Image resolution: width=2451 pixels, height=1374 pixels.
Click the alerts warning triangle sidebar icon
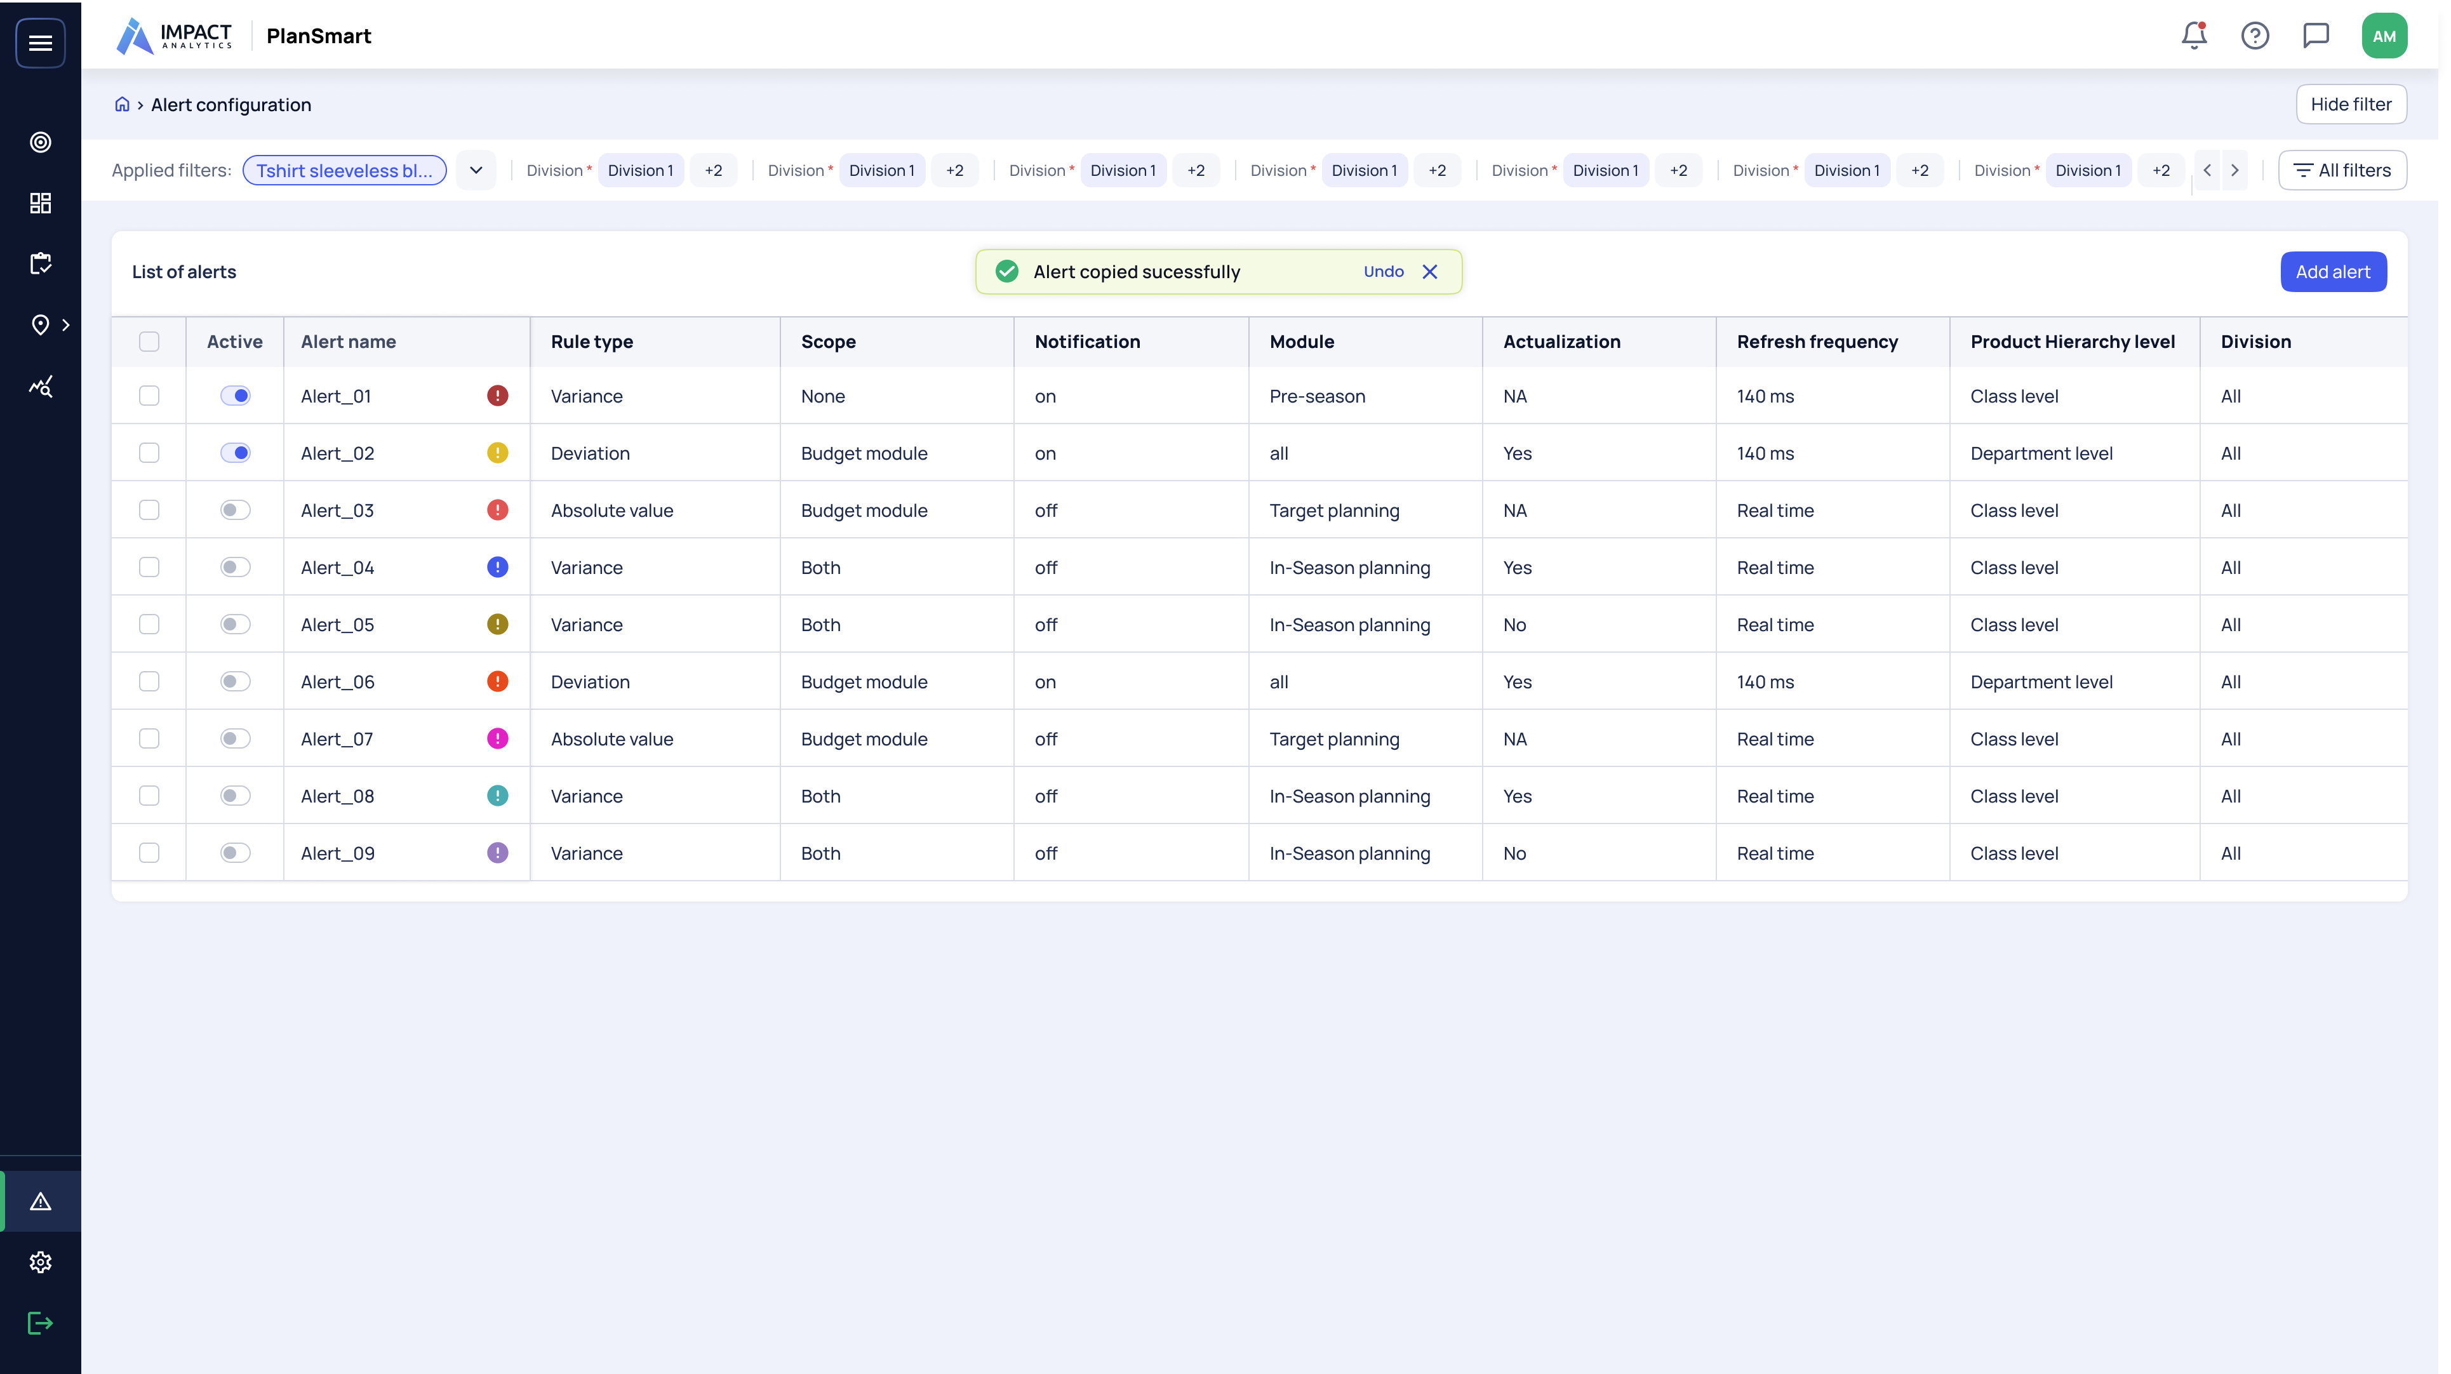point(40,1202)
